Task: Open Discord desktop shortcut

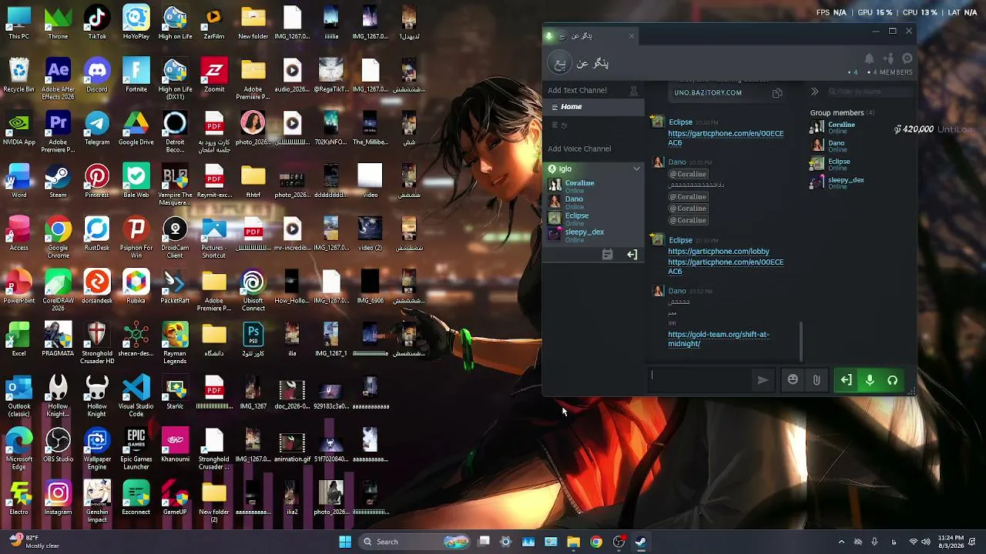Action: pos(97,75)
